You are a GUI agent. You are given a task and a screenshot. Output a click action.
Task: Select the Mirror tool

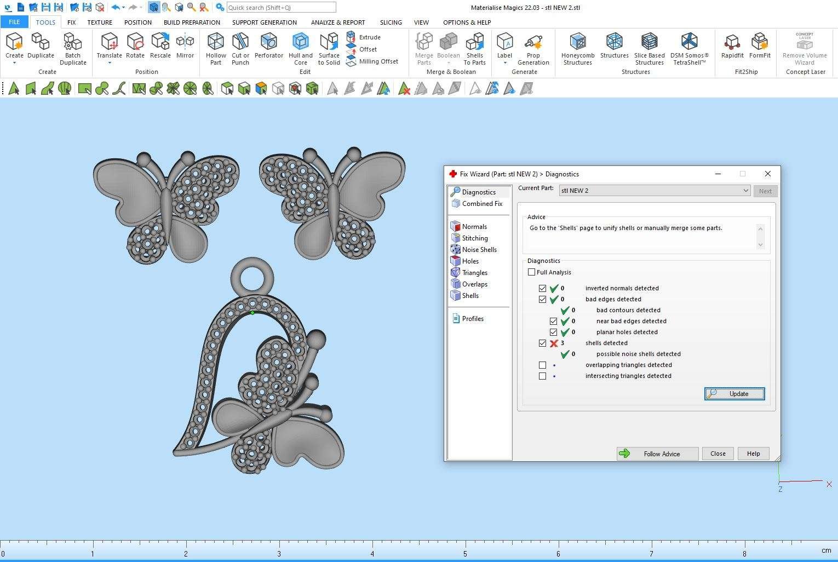[185, 43]
